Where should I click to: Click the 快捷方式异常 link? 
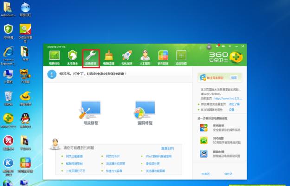pos(114,171)
